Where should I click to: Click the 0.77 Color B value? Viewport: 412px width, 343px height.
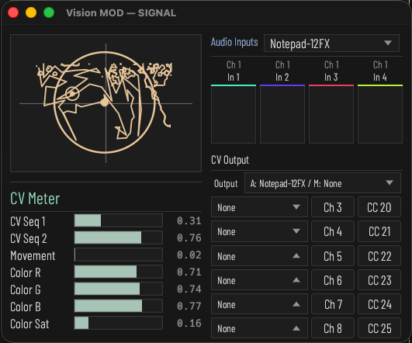189,307
